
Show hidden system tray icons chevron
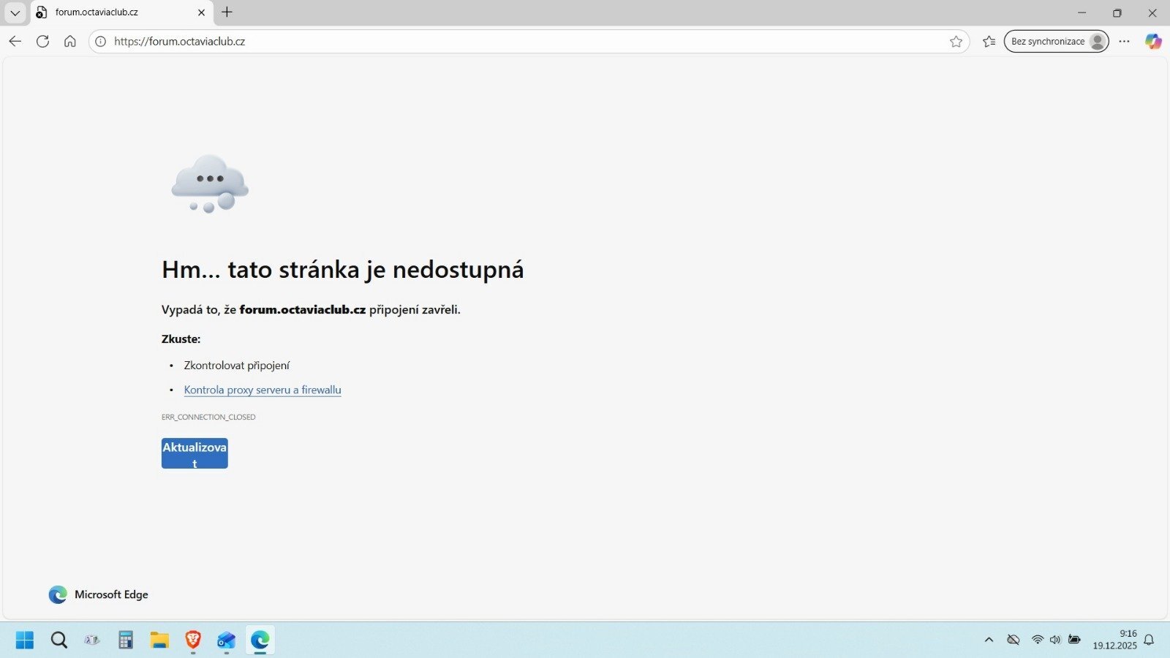(989, 640)
